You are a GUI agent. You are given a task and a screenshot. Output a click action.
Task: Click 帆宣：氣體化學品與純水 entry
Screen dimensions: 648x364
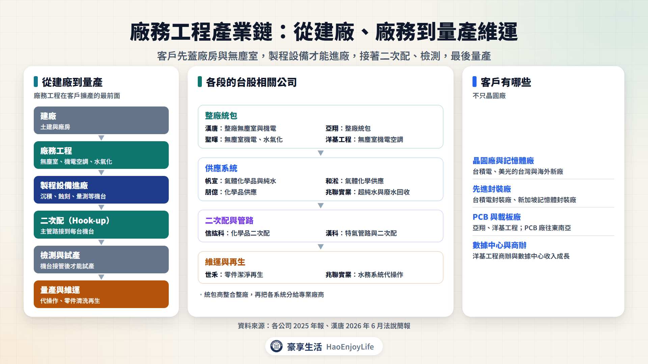point(241,181)
